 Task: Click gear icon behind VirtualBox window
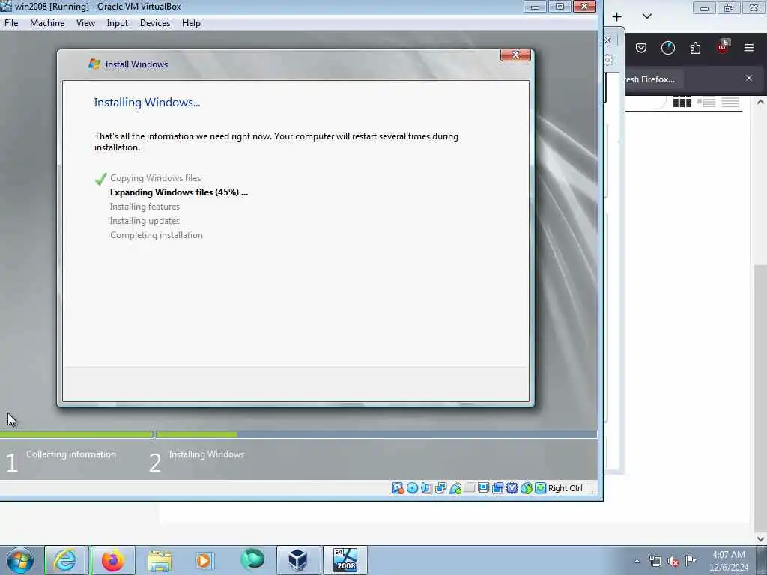[x=608, y=60]
